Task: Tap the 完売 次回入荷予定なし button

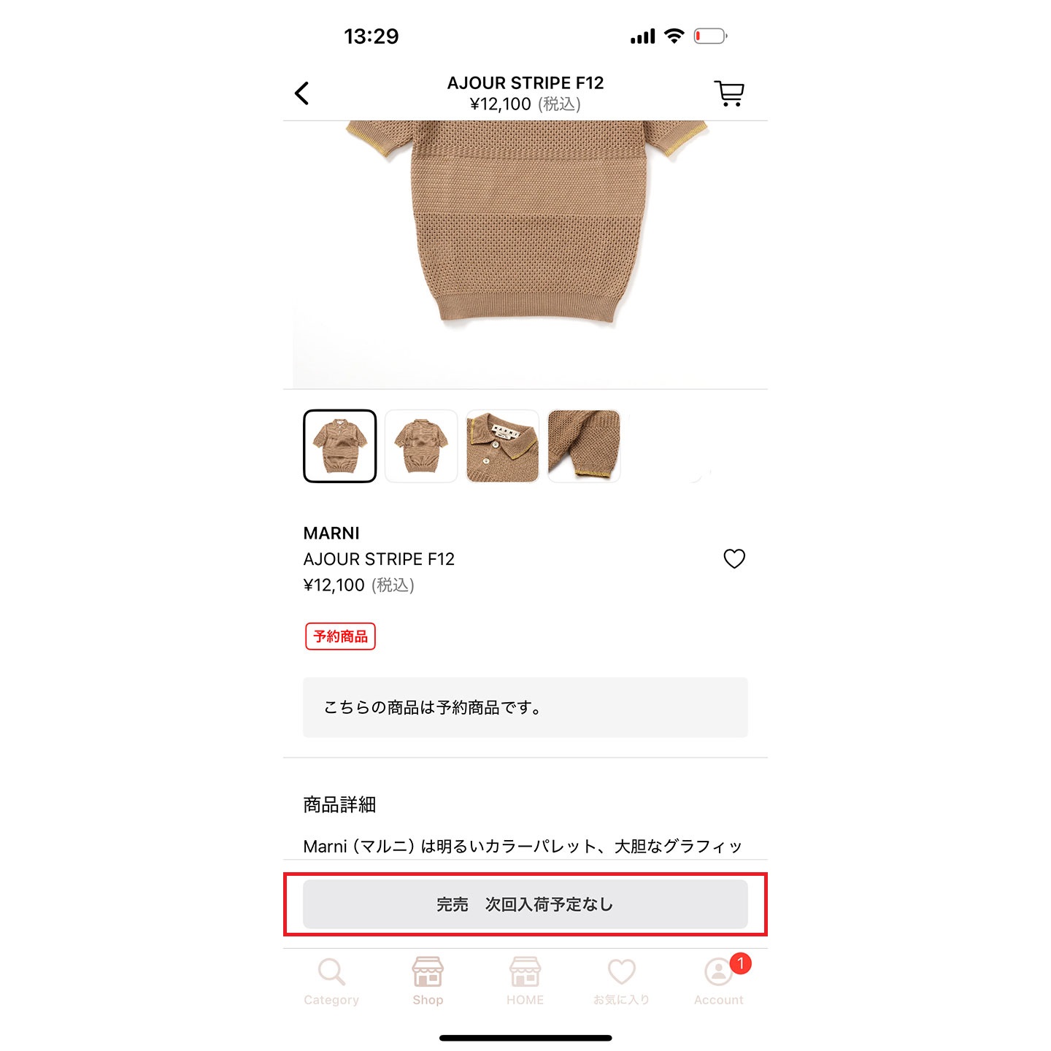Action: click(525, 904)
